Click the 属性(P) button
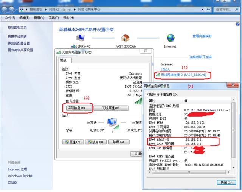Image resolution: width=242 pixels, height=192 pixels. (73, 142)
